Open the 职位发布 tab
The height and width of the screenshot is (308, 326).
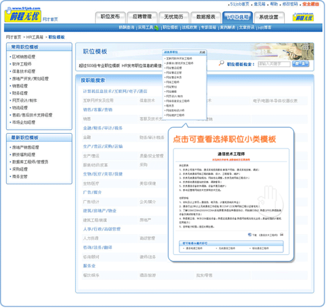coord(110,17)
